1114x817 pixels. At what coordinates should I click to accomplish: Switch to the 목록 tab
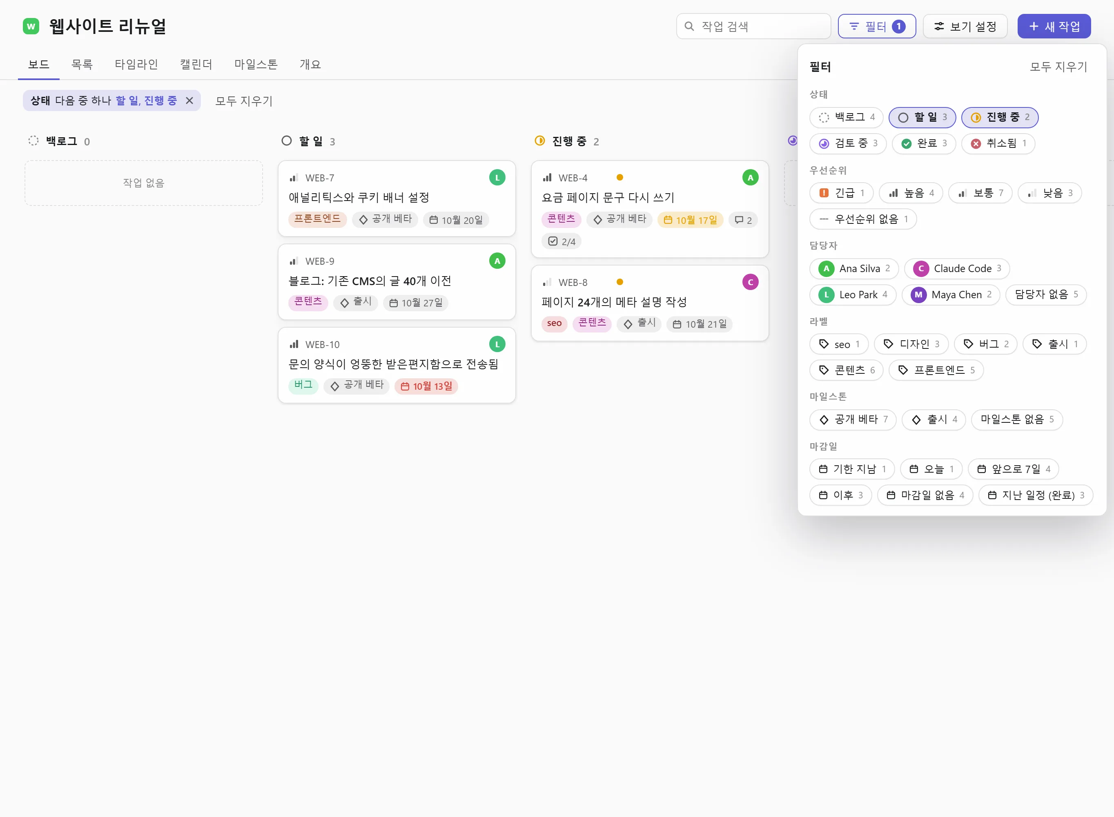(82, 64)
